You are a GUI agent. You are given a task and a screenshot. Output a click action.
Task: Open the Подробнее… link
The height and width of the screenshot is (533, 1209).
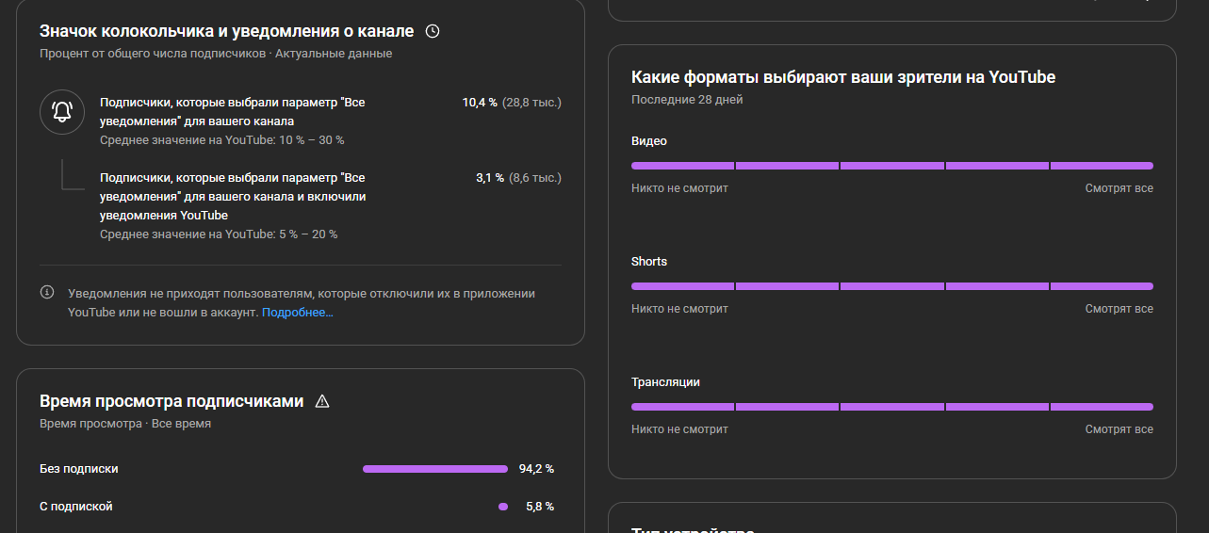pos(297,312)
